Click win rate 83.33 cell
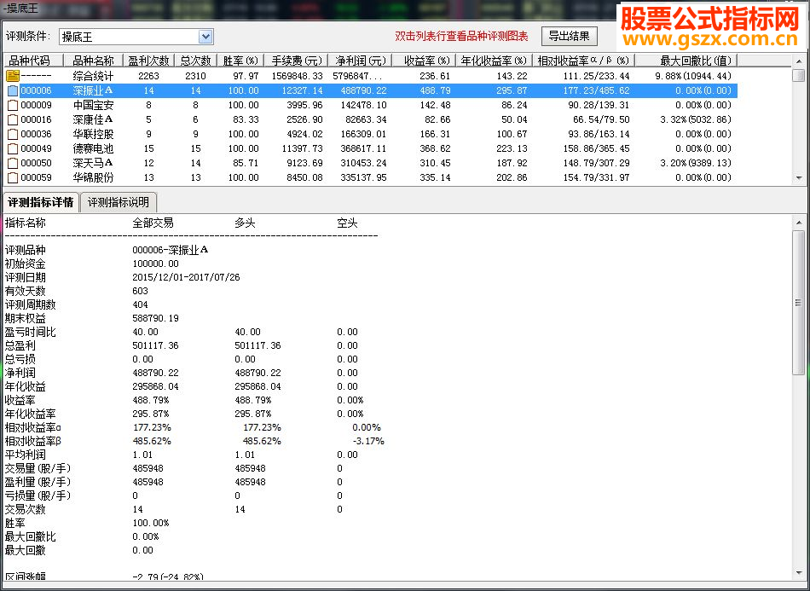The width and height of the screenshot is (810, 591). click(x=246, y=119)
